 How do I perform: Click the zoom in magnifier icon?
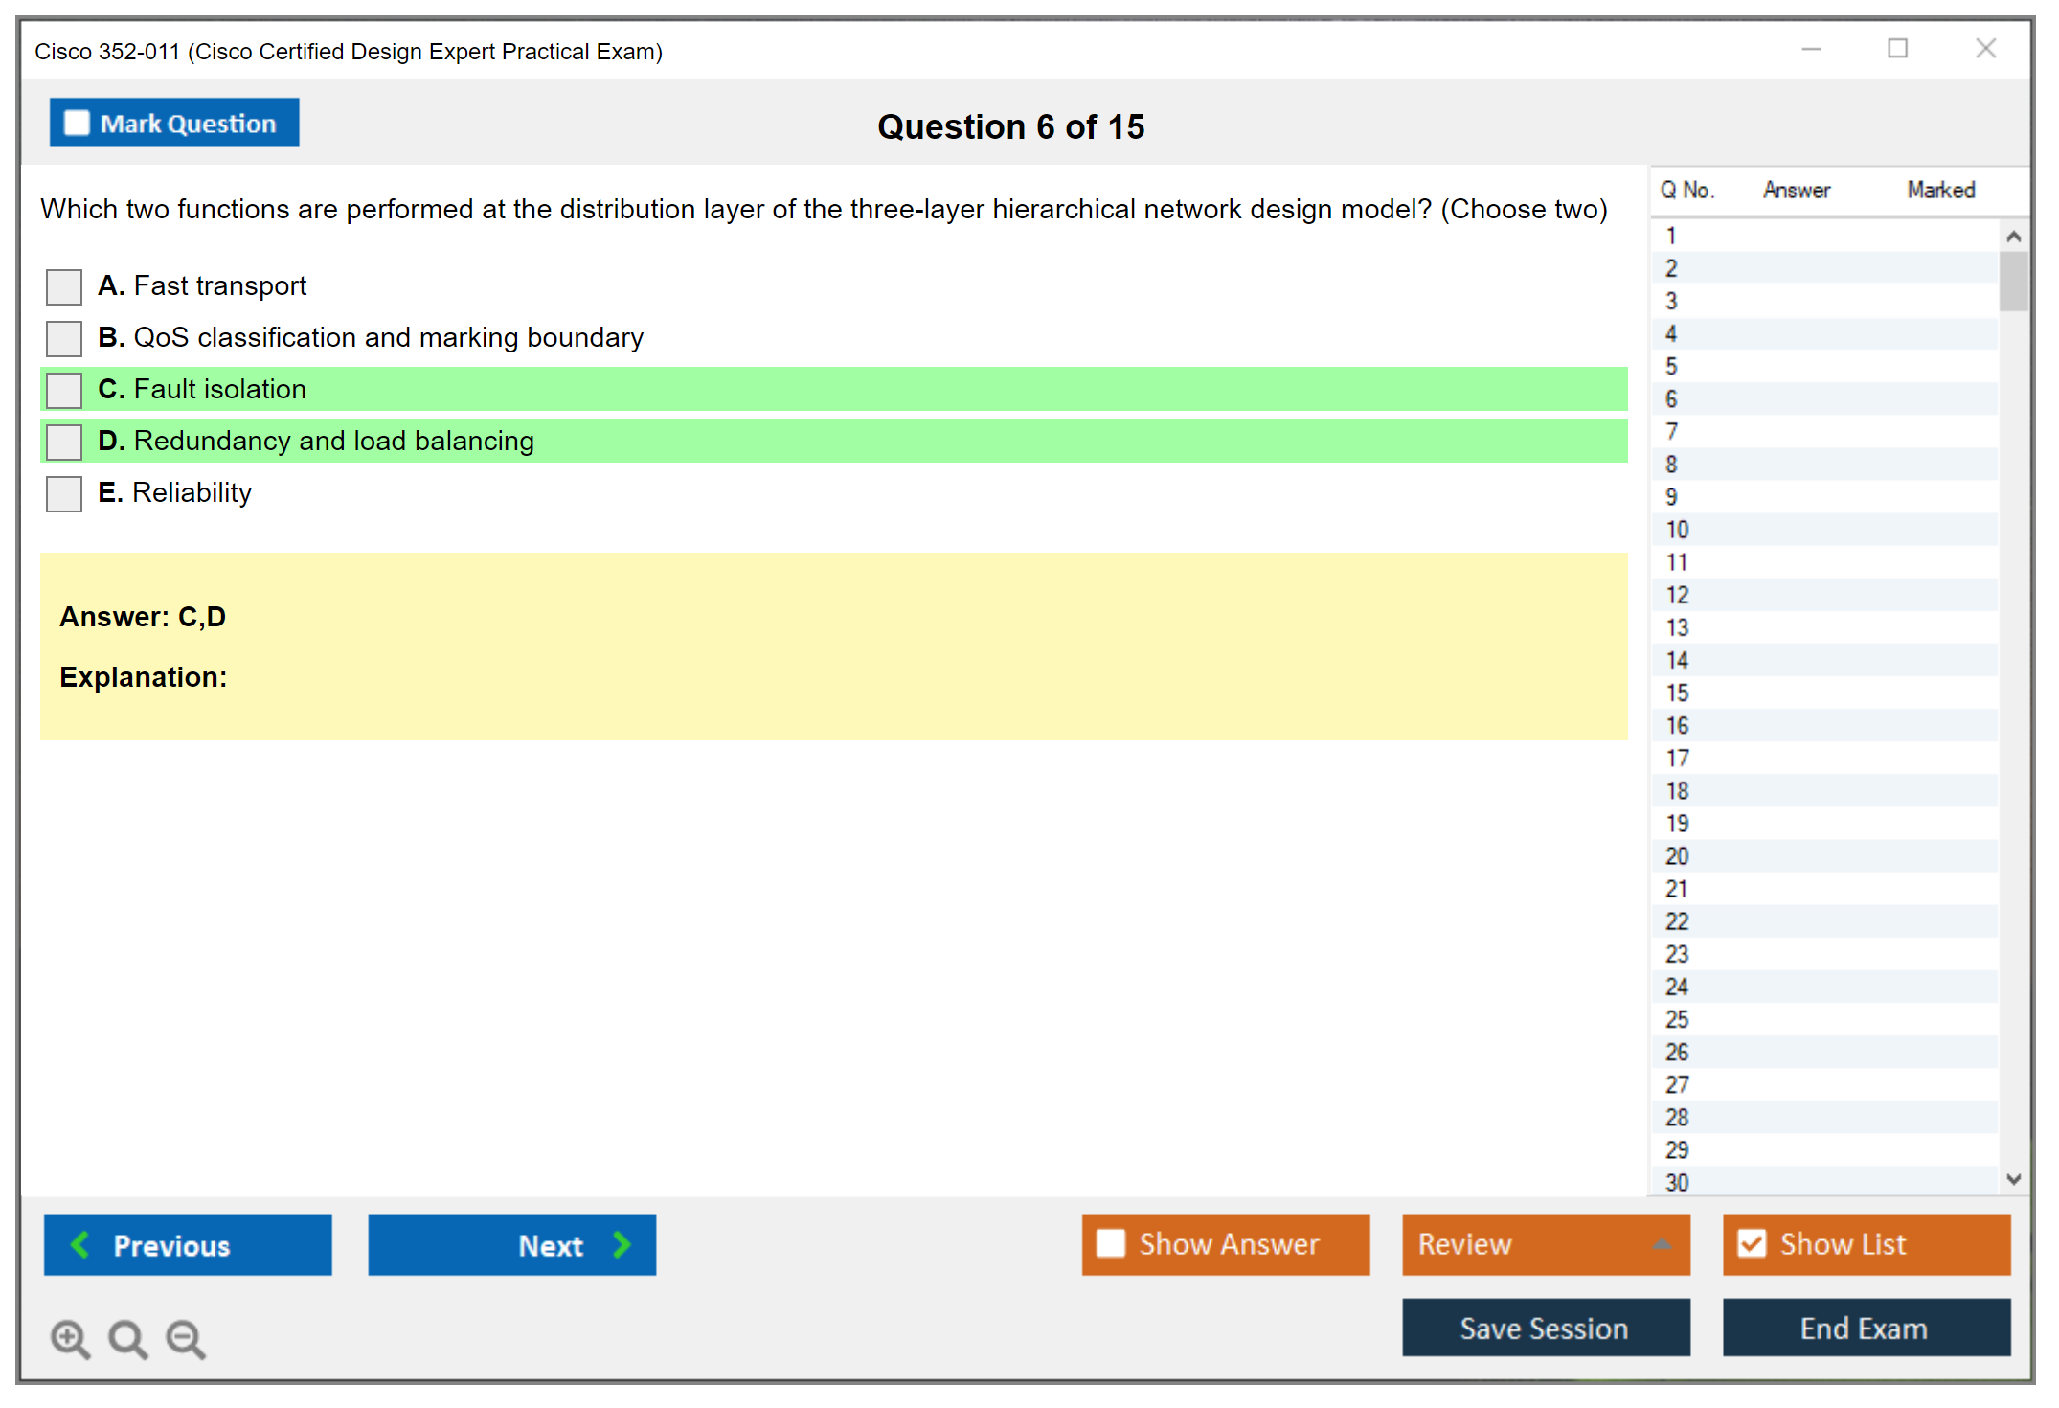(x=70, y=1338)
